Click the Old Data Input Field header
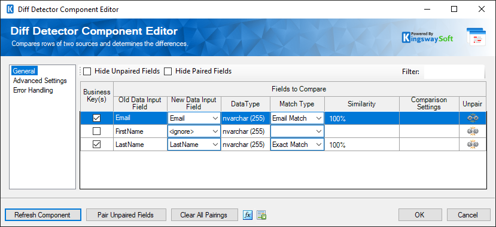Viewport: 496px width, 227px height. pyautogui.click(x=140, y=104)
